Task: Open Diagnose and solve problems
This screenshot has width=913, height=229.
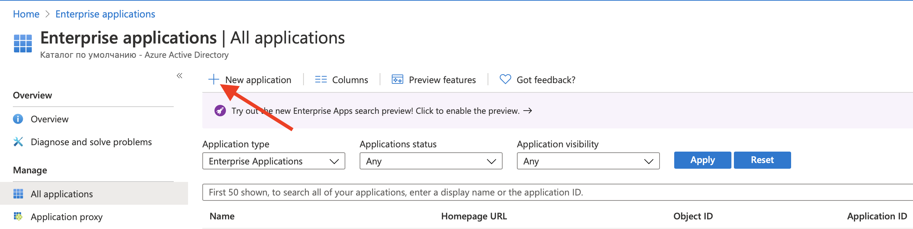Action: pos(91,142)
